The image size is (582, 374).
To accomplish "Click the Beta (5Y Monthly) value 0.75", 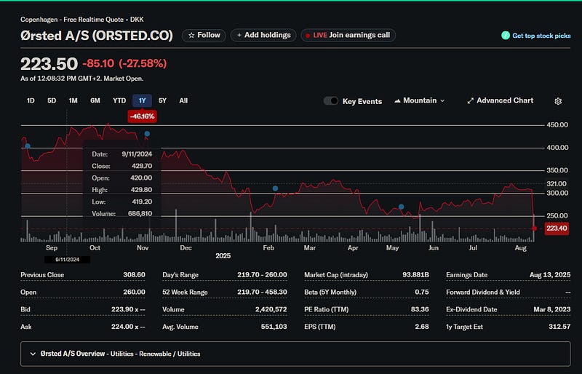I will [x=422, y=292].
